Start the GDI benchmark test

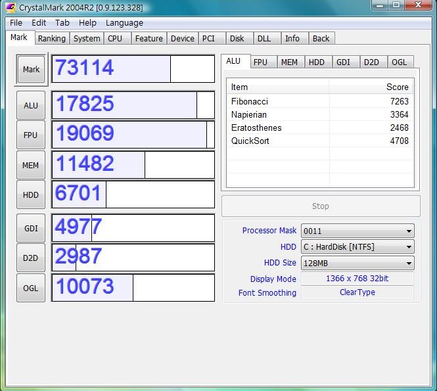point(31,229)
